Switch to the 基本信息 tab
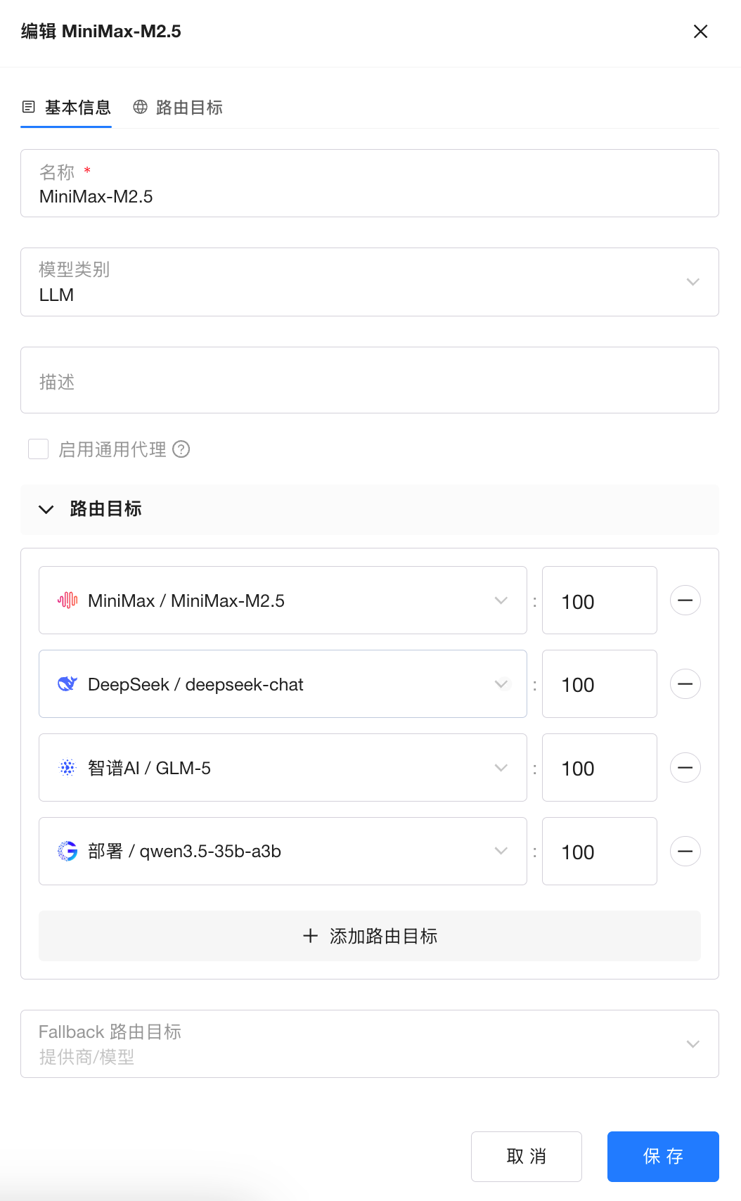741x1201 pixels. pos(67,108)
